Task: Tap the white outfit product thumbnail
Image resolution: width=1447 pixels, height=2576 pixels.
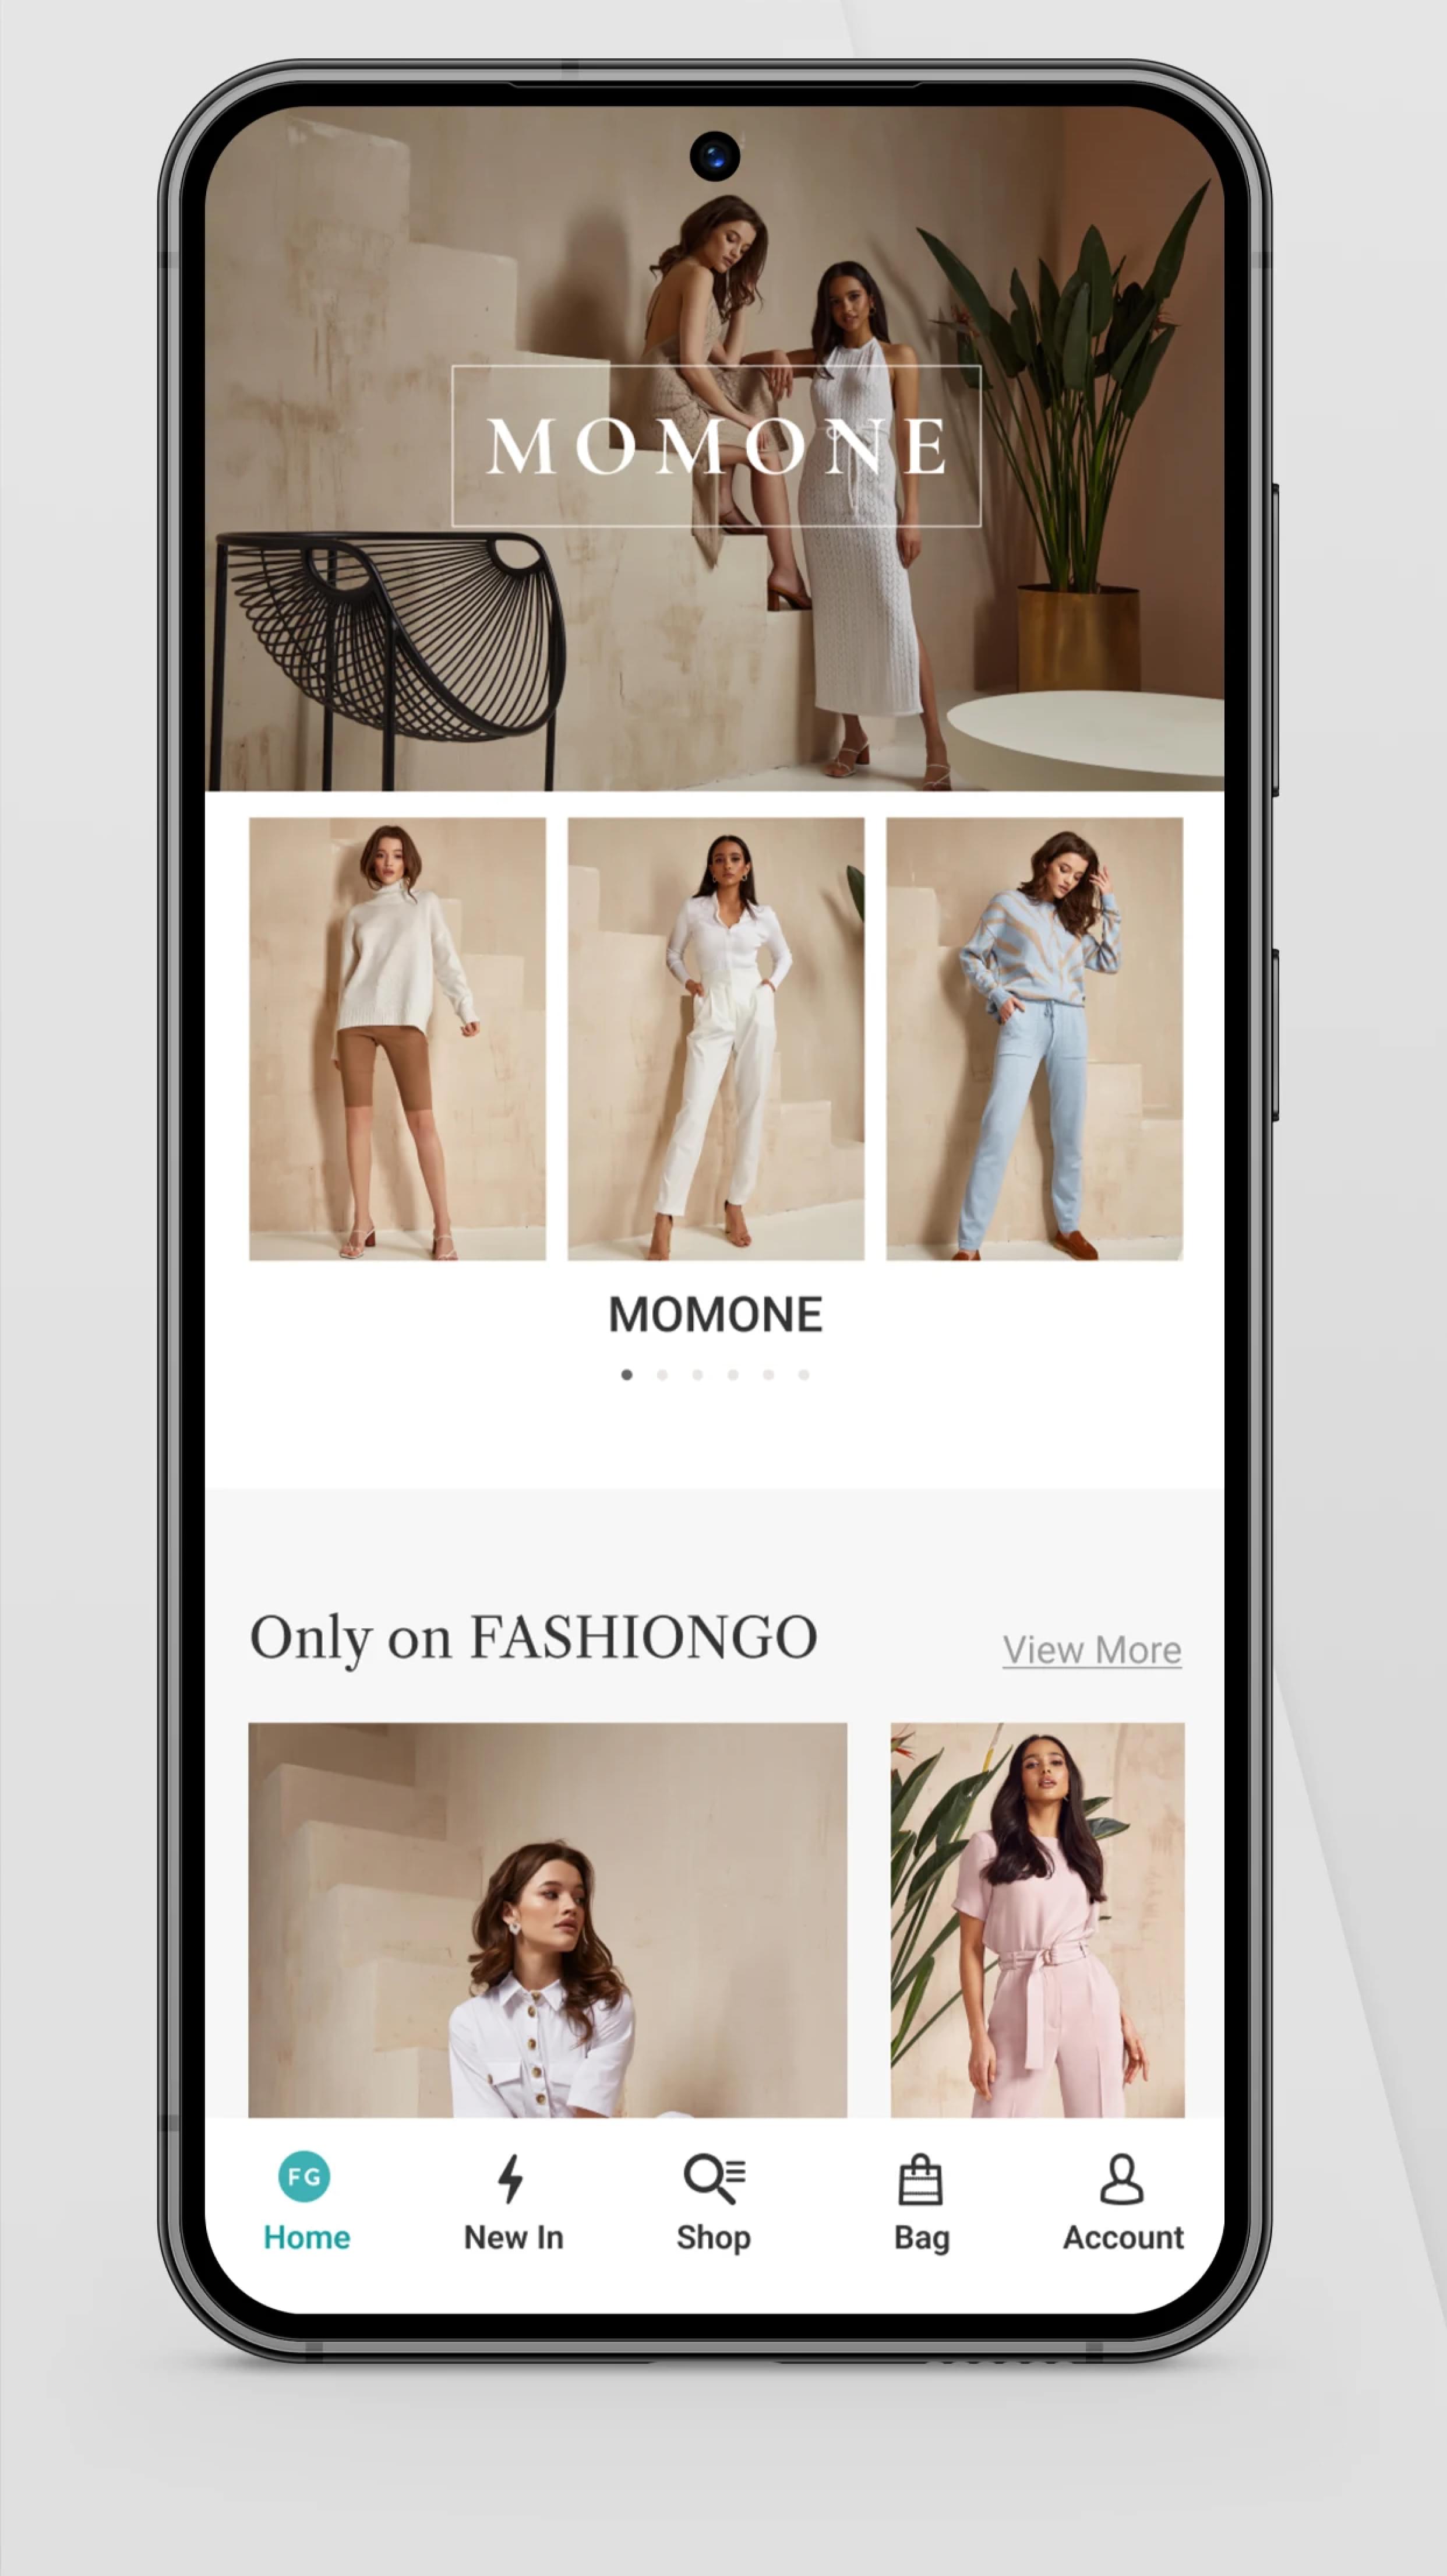Action: tap(715, 1035)
